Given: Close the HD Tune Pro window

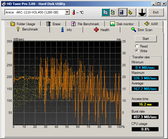Looking at the screenshot, I should (164, 4).
